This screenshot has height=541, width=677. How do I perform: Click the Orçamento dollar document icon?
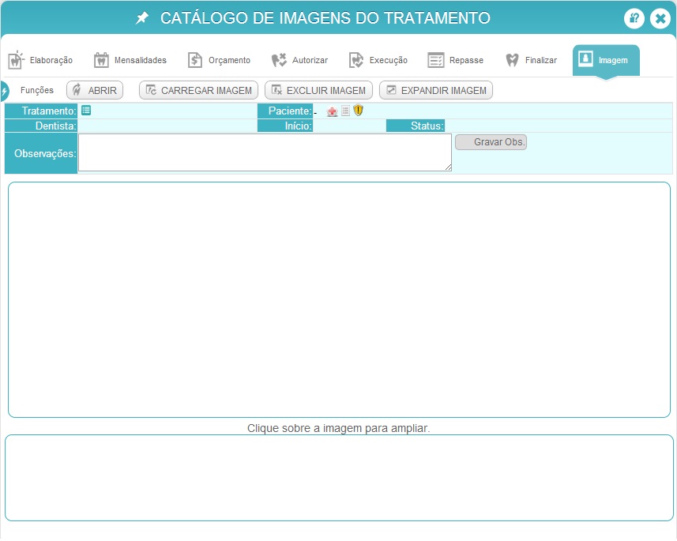pyautogui.click(x=194, y=60)
